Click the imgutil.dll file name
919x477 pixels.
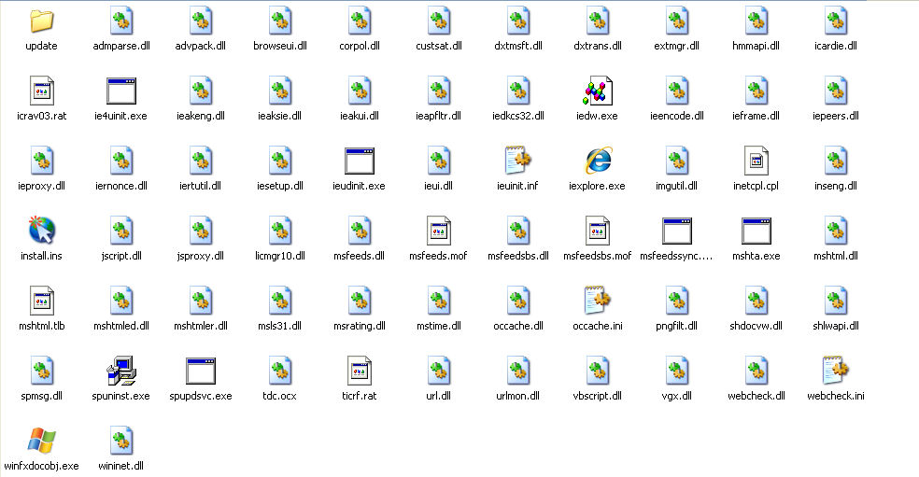click(x=676, y=186)
